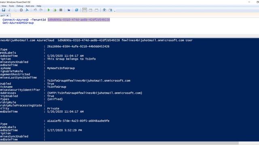Screen dimensions: 259x145
Task: Open New Remote PowerShell Tab icon
Action: pos(69,10)
